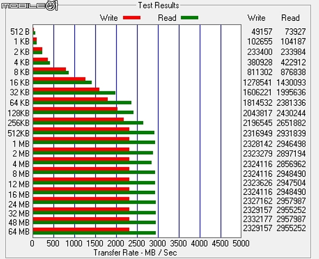Select the 128KB row label
The image size is (319, 259).
click(19, 113)
